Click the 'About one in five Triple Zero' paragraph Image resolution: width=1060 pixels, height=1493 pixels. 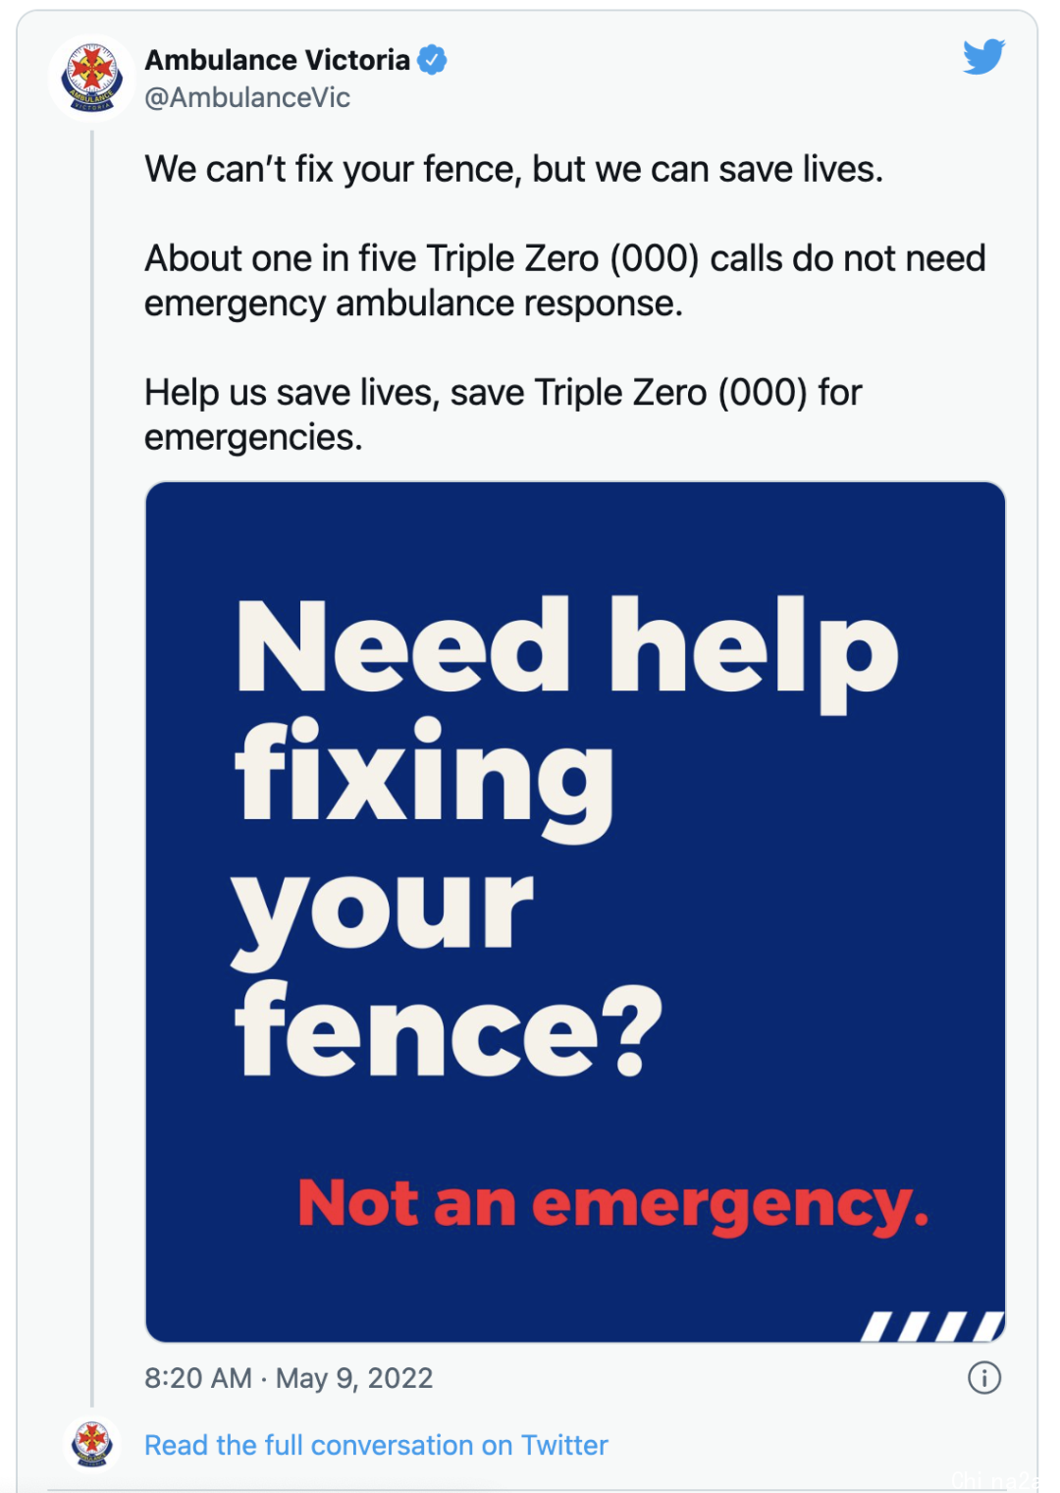point(564,281)
